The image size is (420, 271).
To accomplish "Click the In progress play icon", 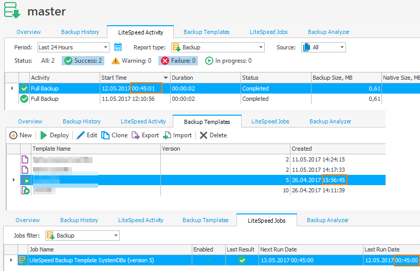I will pos(209,61).
